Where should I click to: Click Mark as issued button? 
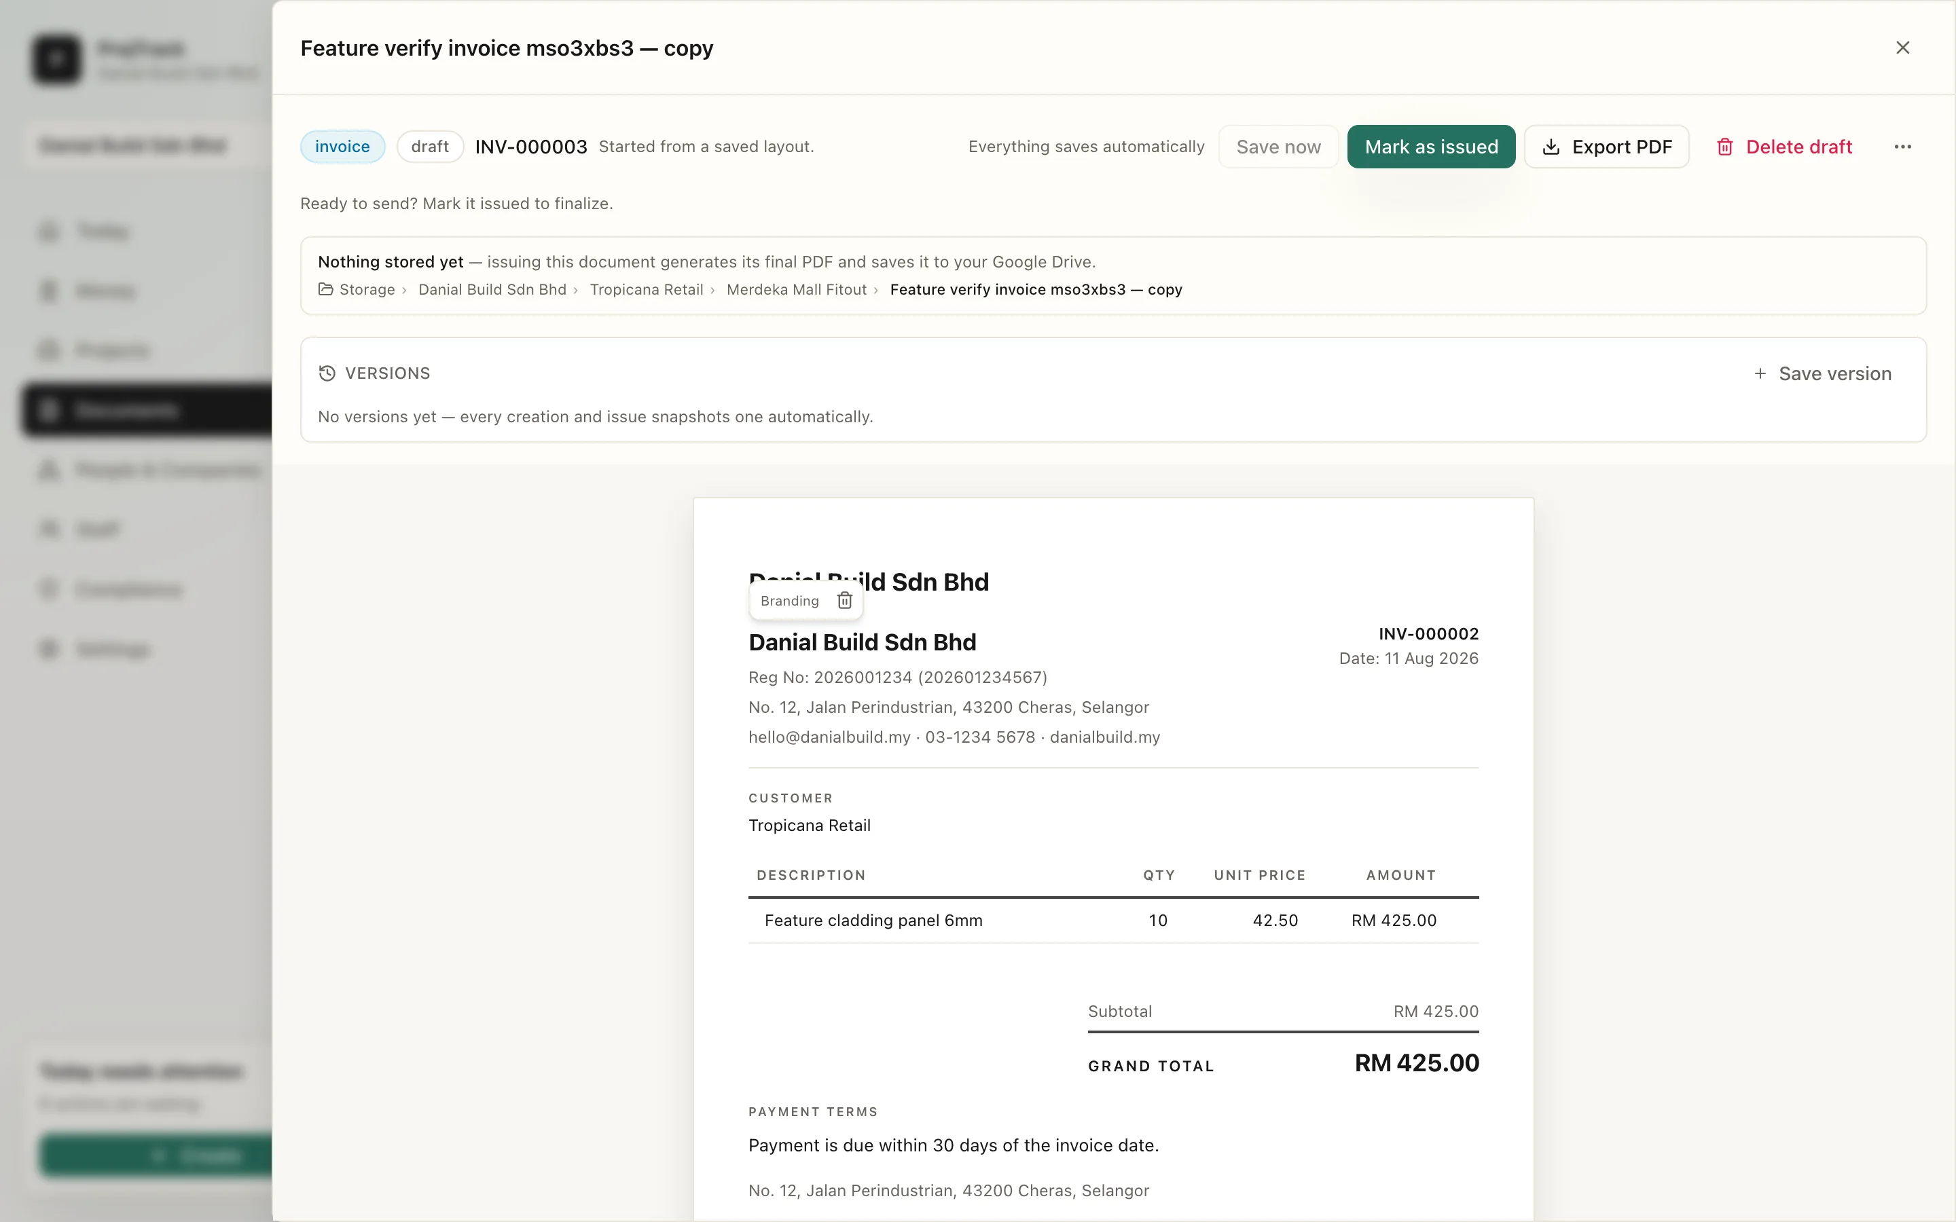point(1430,146)
